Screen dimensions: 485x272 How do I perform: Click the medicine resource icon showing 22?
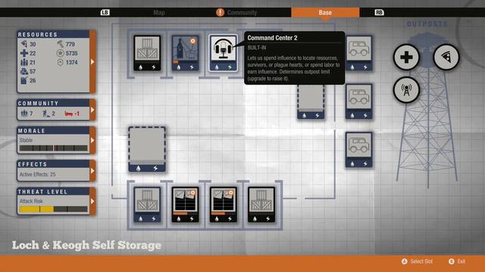pos(24,53)
